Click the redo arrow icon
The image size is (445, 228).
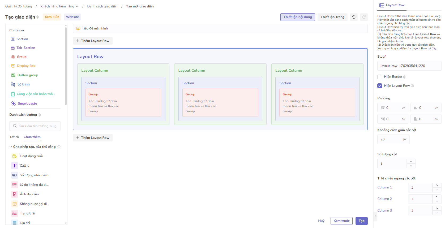click(x=364, y=17)
